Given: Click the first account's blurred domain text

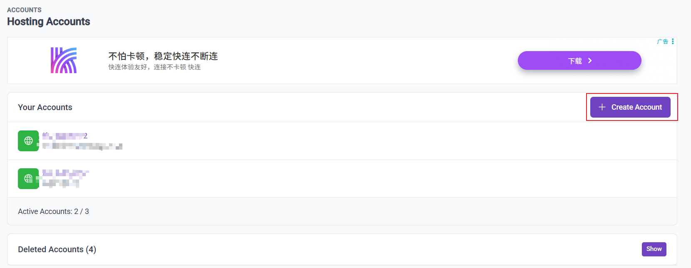Looking at the screenshot, I should [x=82, y=146].
